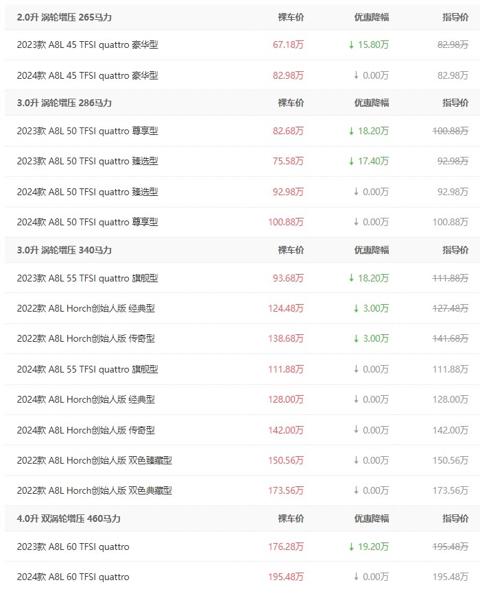
Task: Open 2023款 A8L 45 TFSI quattro 豪华型
Action: click(87, 45)
